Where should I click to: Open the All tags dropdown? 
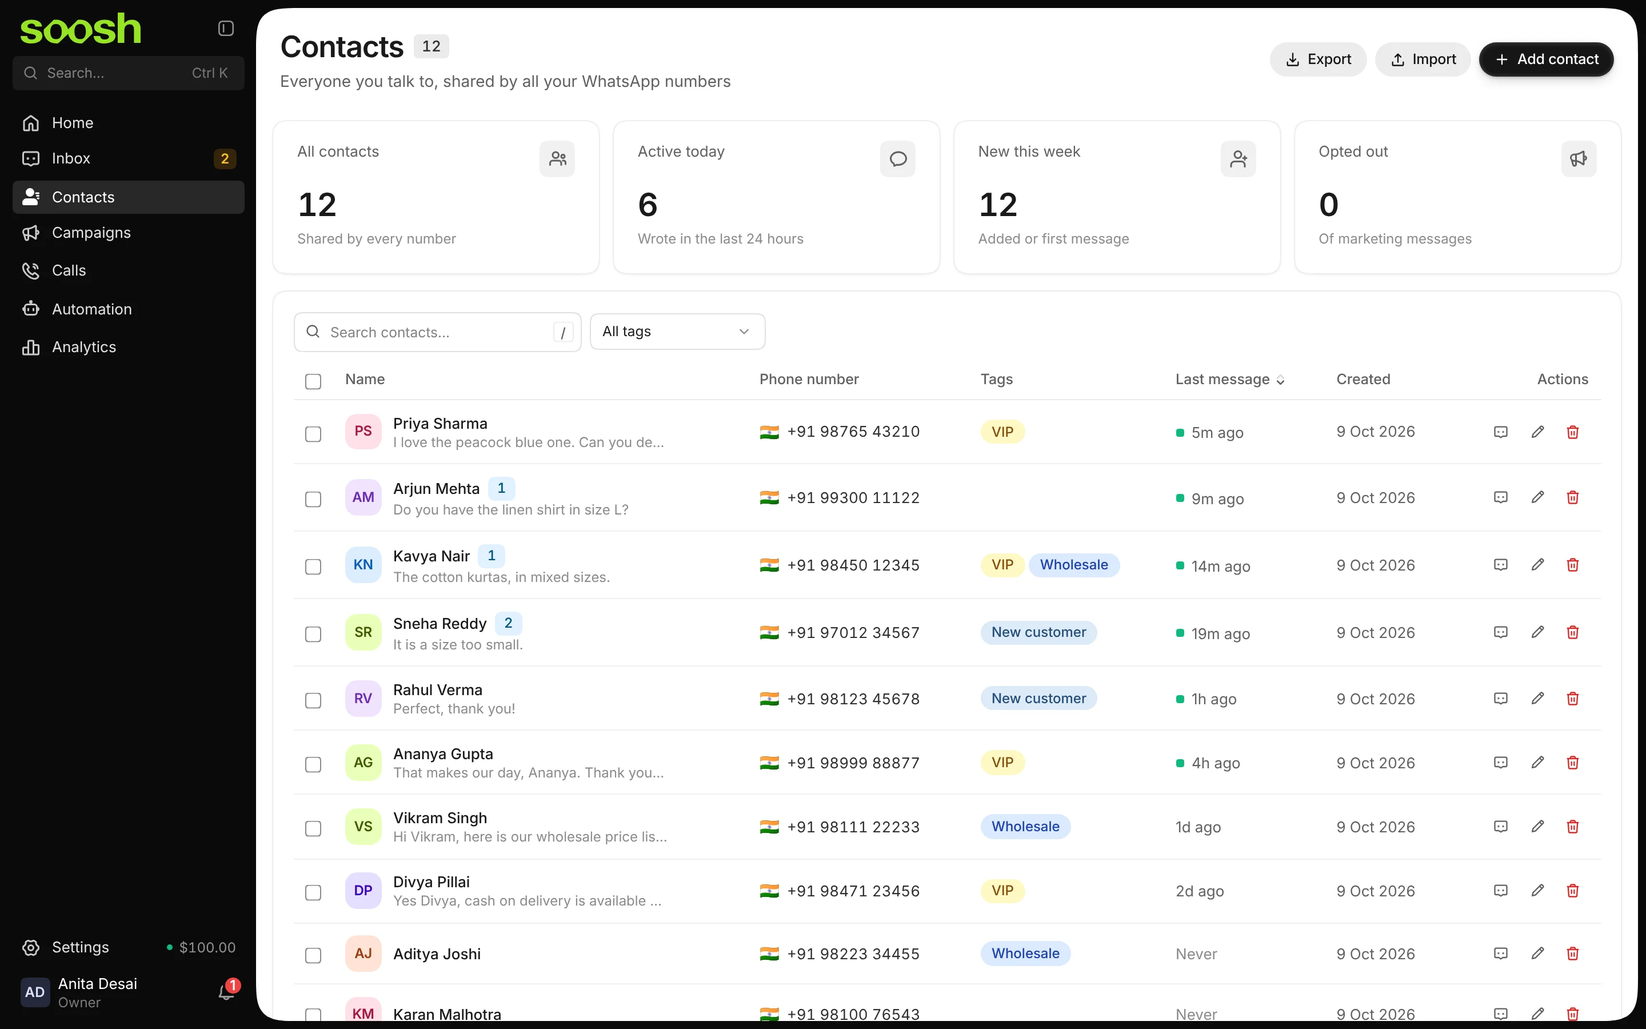(677, 332)
